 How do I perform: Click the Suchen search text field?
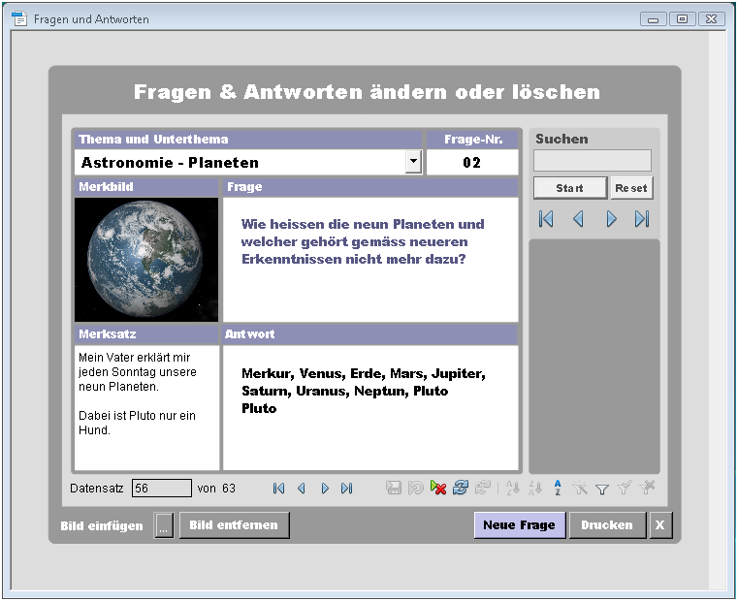point(592,161)
